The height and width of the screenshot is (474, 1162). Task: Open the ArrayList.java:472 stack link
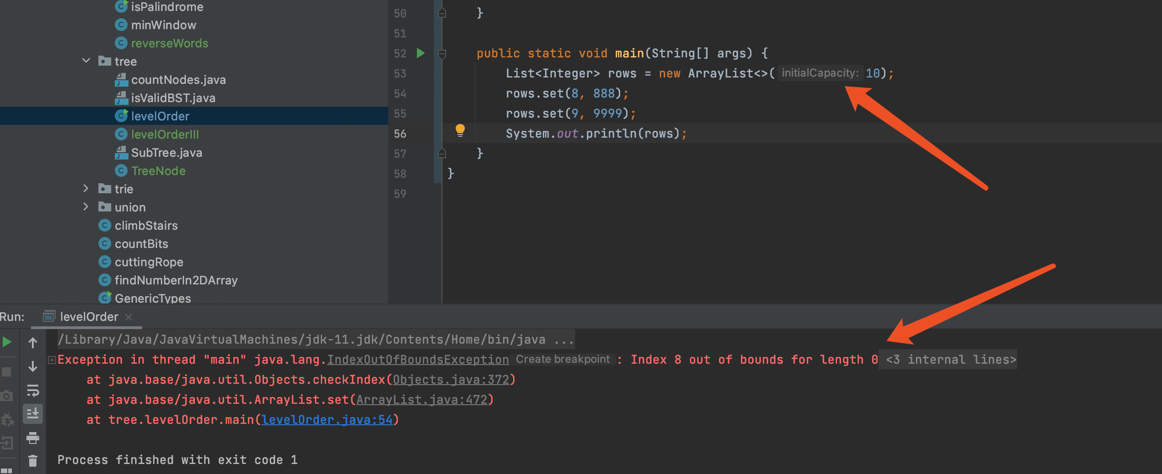(x=422, y=400)
